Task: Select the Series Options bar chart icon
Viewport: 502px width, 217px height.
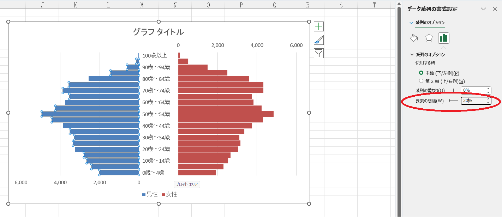Action: point(443,38)
